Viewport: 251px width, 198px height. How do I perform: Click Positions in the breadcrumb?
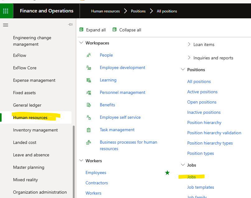point(138,11)
